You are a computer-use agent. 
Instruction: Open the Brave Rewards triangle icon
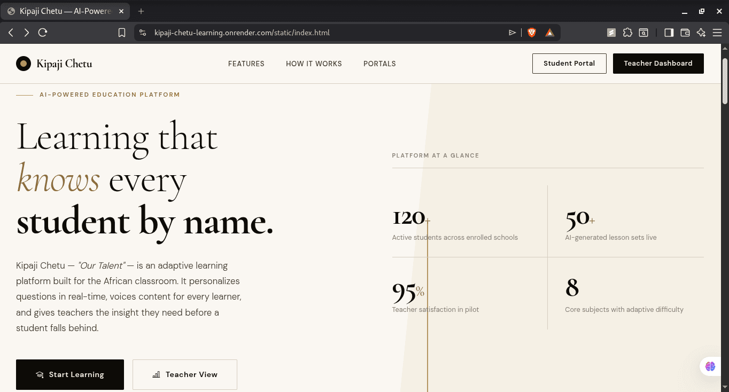coord(549,33)
